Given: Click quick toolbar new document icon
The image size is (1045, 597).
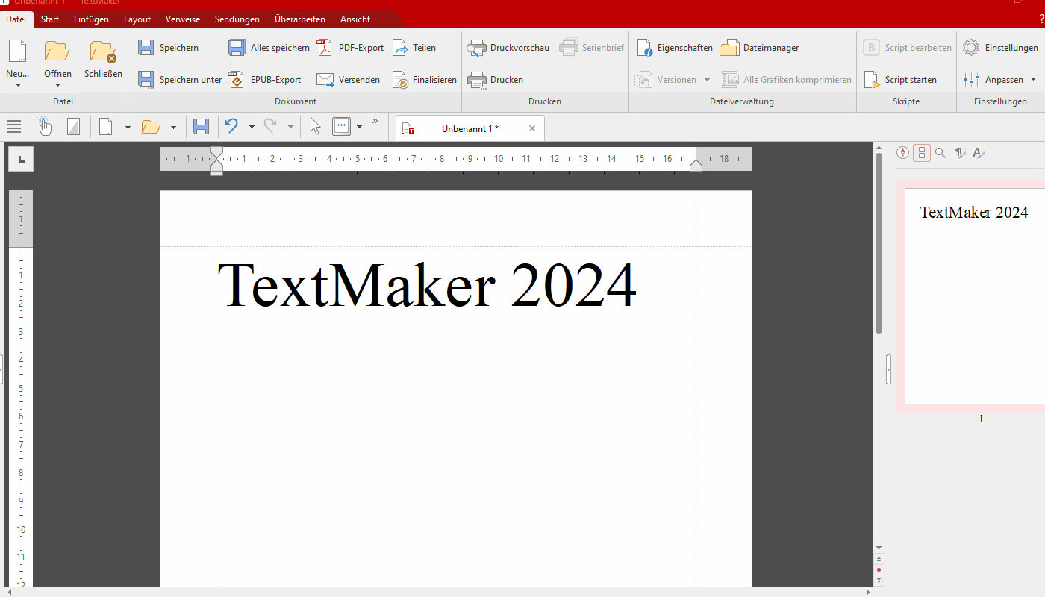Looking at the screenshot, I should click(x=106, y=127).
